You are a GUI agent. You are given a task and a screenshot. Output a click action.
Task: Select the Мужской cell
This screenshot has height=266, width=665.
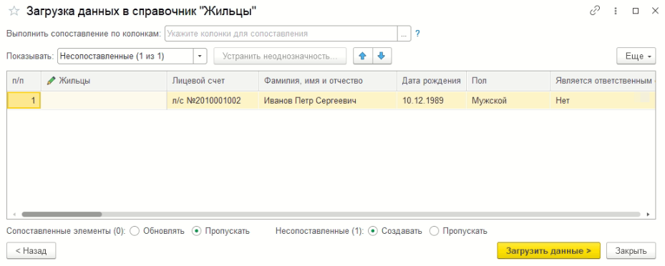pos(508,101)
